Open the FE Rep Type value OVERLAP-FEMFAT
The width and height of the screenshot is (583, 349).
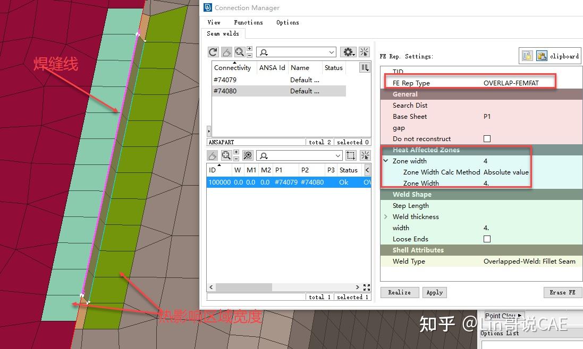(x=511, y=83)
